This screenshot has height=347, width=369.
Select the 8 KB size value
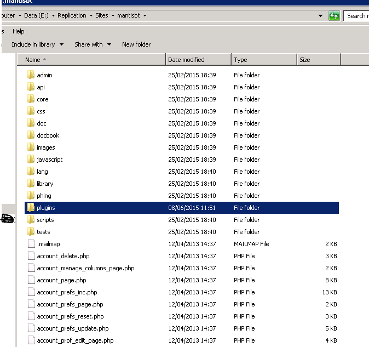[331, 280]
